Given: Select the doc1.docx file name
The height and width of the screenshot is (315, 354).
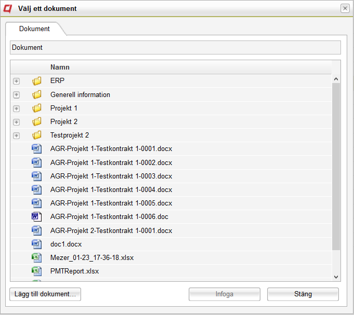Looking at the screenshot, I should click(66, 244).
